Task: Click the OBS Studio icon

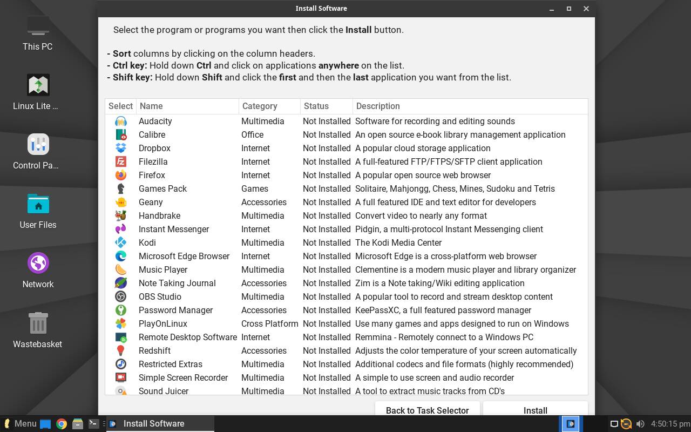Action: click(121, 296)
